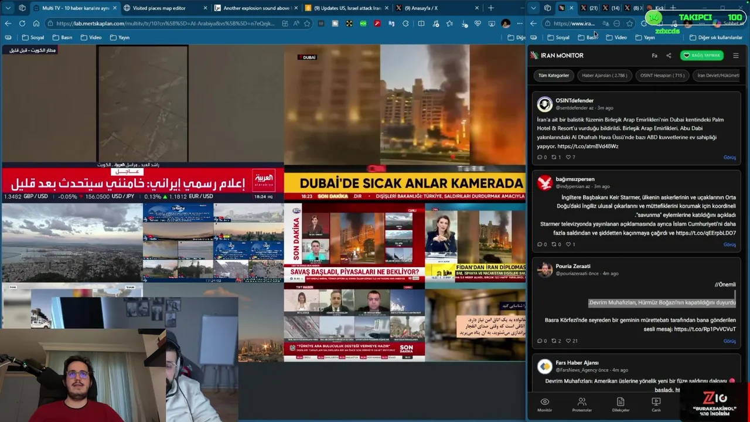Click the share icon in Iran Monitor header
Image resolution: width=750 pixels, height=422 pixels.
click(669, 56)
